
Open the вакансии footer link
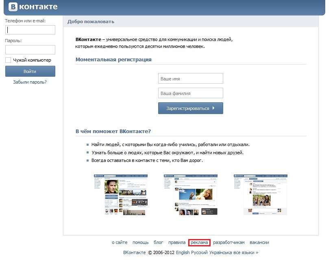(259, 243)
